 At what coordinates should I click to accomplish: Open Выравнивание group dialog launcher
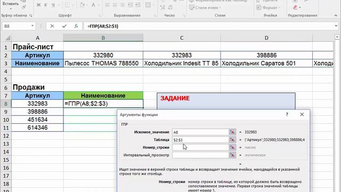(155, 15)
